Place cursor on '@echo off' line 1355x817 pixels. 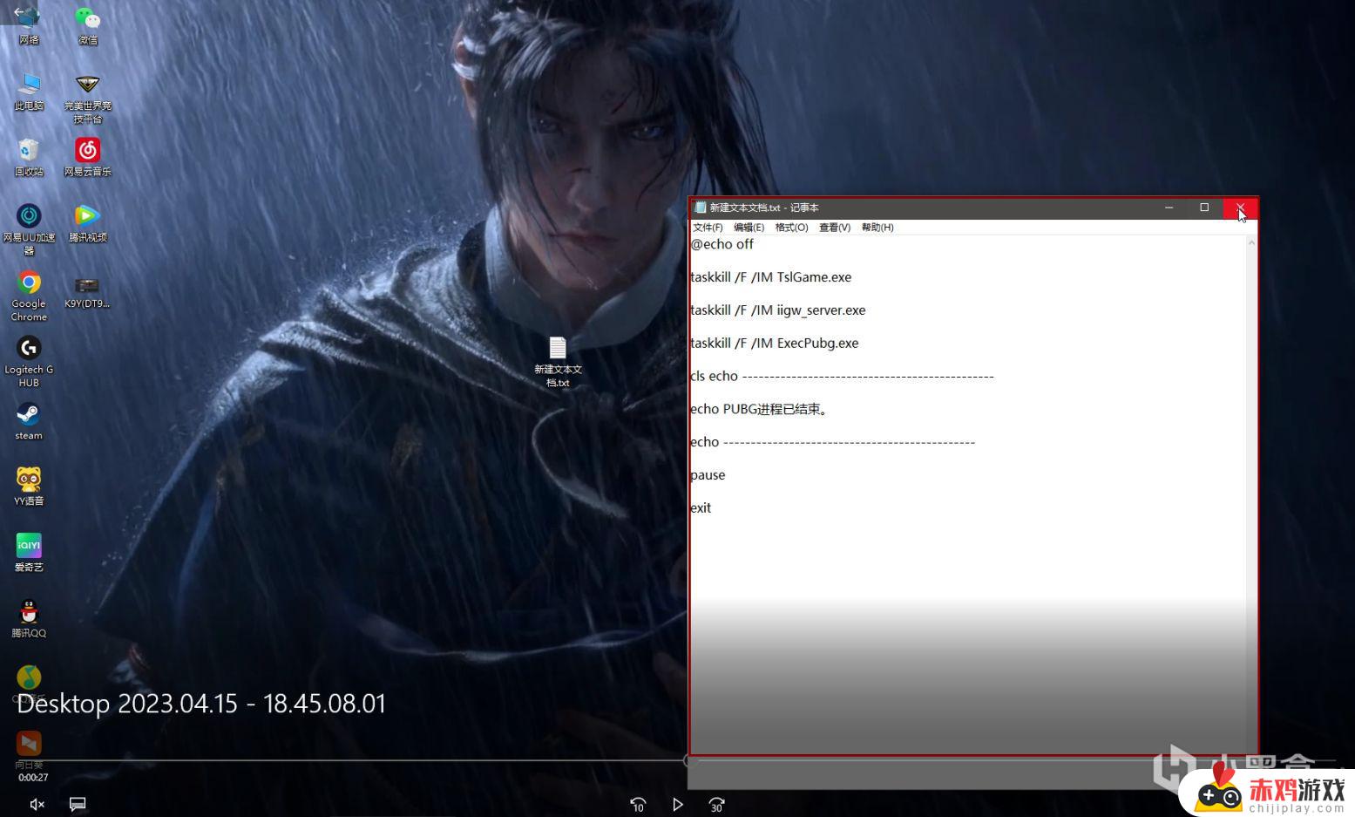click(722, 244)
